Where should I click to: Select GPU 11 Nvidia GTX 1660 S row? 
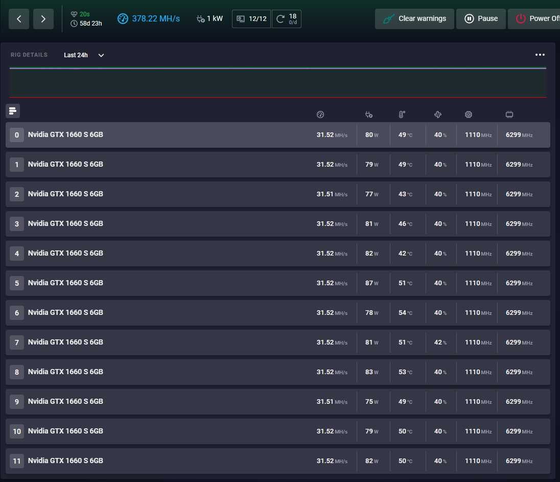[278, 461]
